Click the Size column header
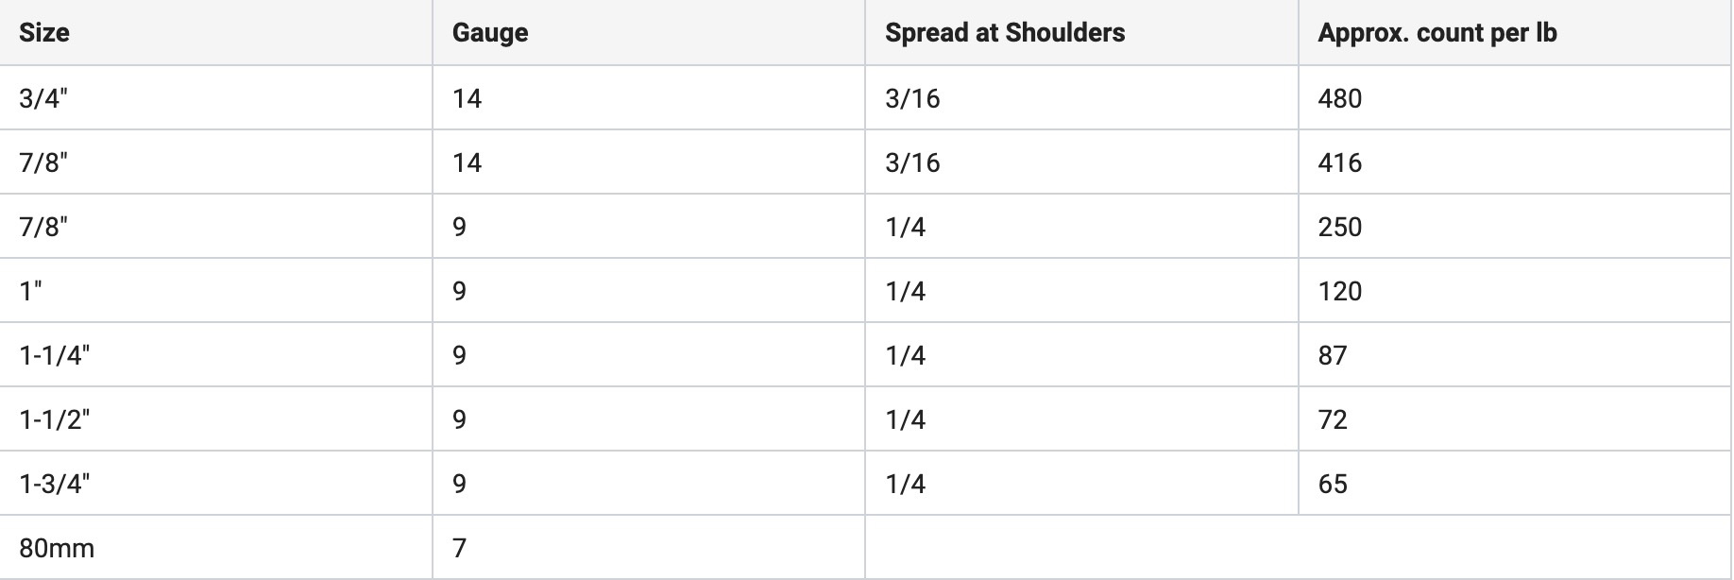1734x580 pixels. pos(44,33)
